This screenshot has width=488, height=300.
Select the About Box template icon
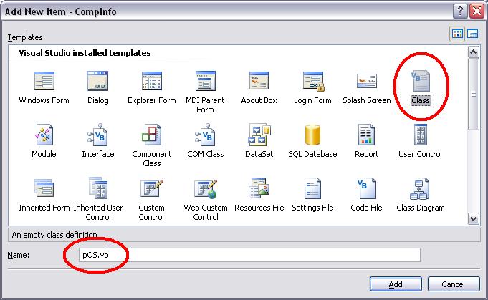point(259,81)
